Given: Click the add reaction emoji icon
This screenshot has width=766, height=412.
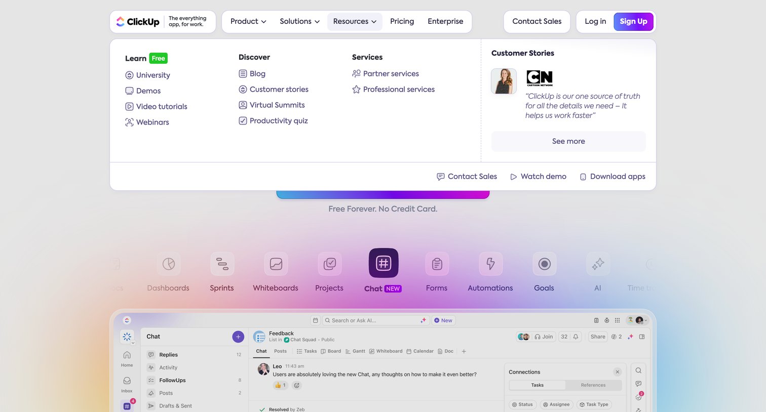Looking at the screenshot, I should pyautogui.click(x=297, y=385).
